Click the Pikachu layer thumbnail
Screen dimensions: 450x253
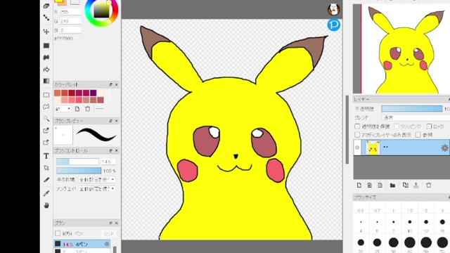373,148
